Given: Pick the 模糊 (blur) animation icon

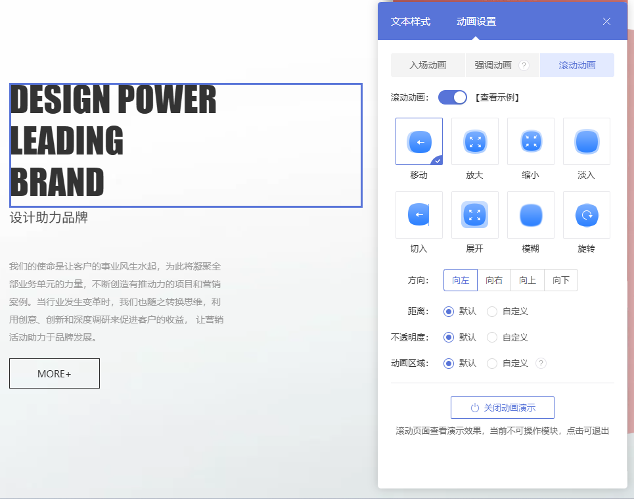Looking at the screenshot, I should coord(531,215).
